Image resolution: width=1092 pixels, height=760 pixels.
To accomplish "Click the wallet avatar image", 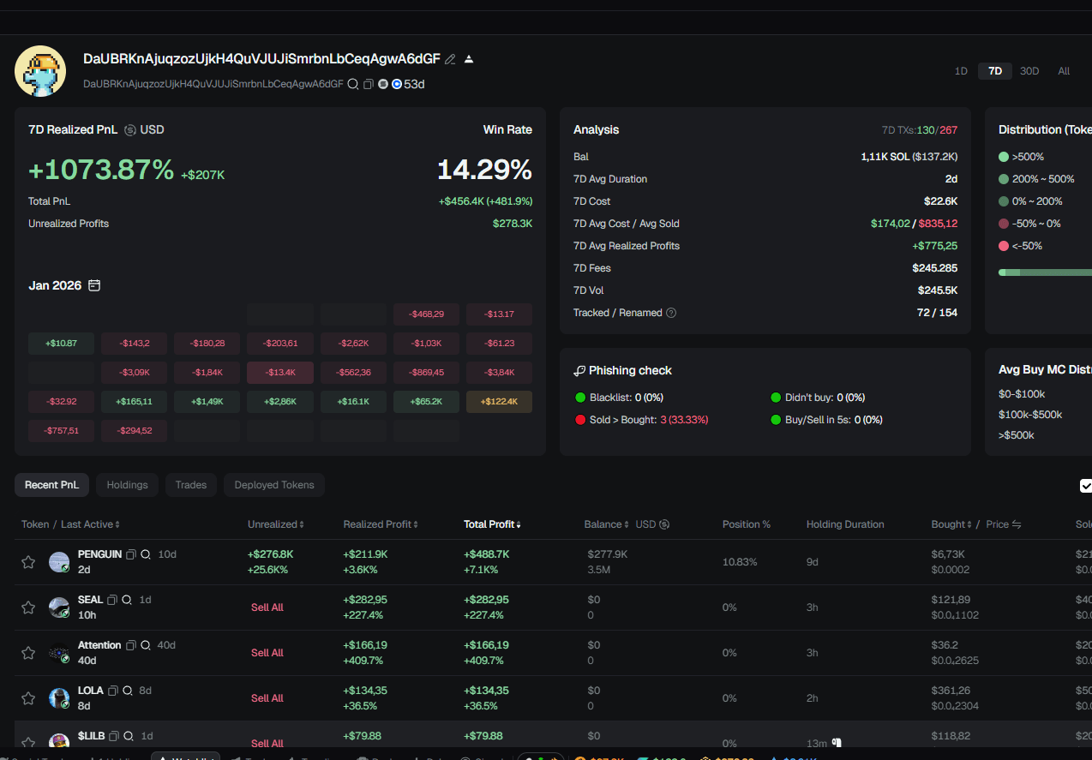I will [40, 71].
